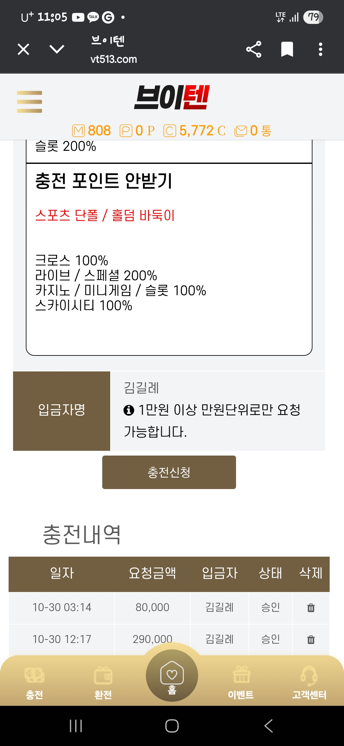Open the three-dot browser options menu
This screenshot has width=344, height=746.
click(x=320, y=49)
